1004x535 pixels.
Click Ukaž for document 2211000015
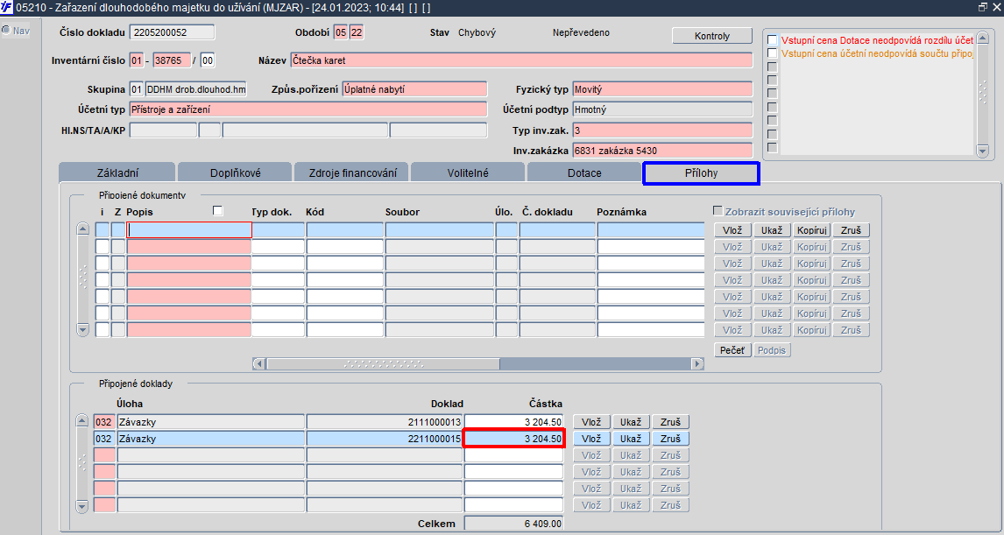click(631, 439)
